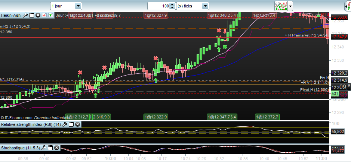The height and width of the screenshot is (162, 351).
Task: Maximize the Heikin-Ashi price panel
Action: pyautogui.click(x=32, y=15)
